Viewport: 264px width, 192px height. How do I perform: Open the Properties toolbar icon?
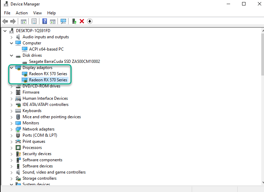pyautogui.click(x=34, y=21)
